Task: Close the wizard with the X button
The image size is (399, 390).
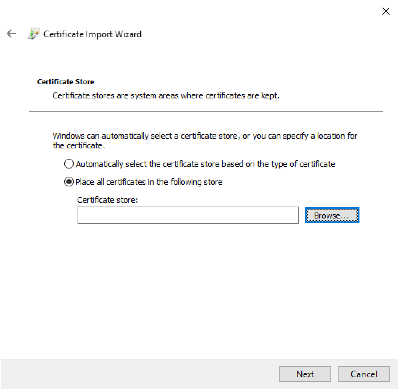Action: (x=386, y=11)
